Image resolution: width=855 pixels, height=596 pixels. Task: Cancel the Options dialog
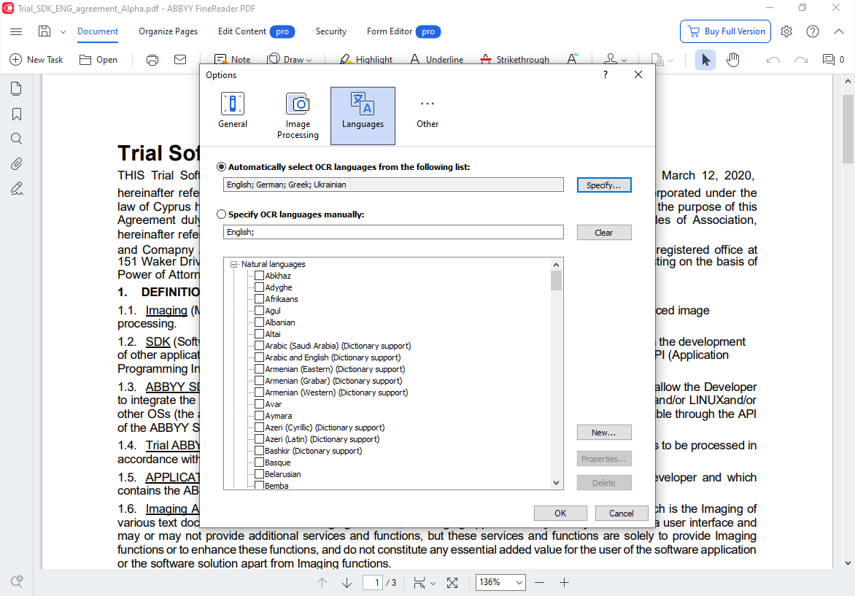coord(622,513)
